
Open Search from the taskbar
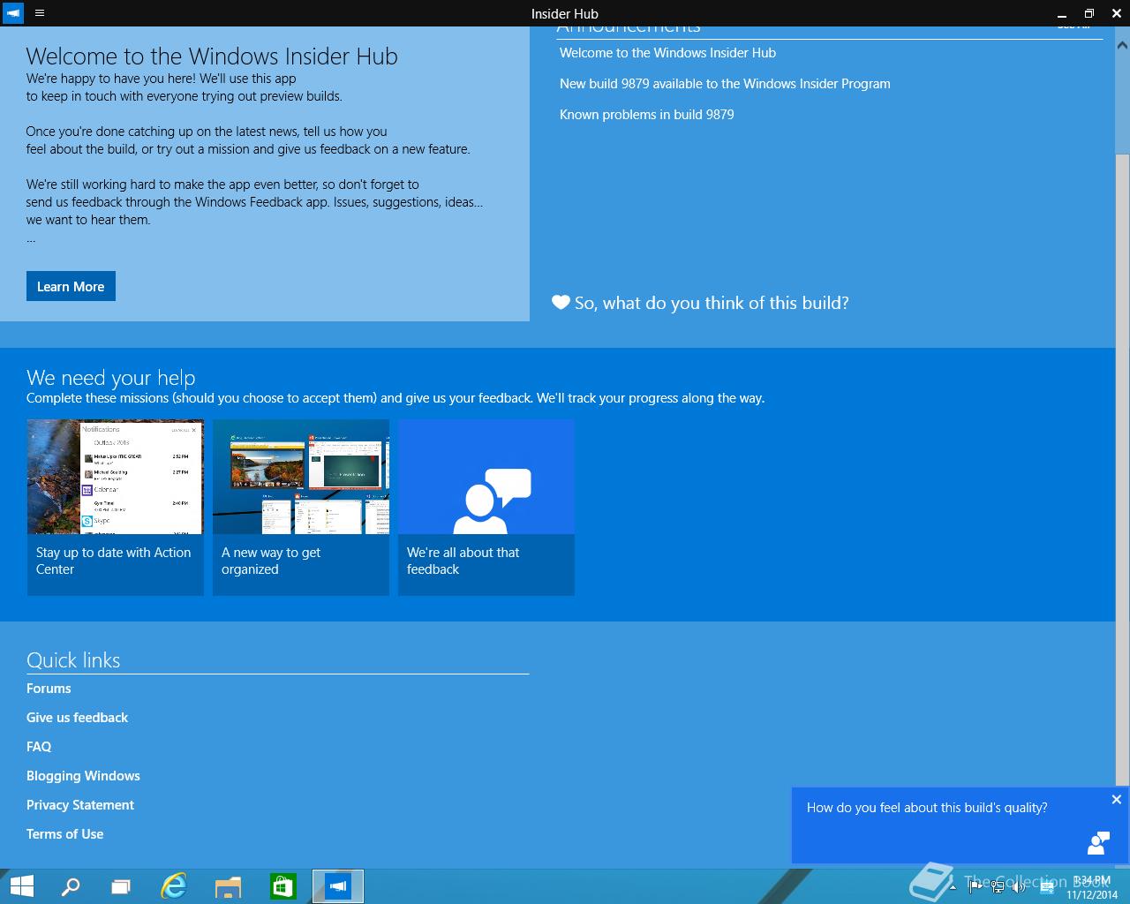[x=71, y=886]
